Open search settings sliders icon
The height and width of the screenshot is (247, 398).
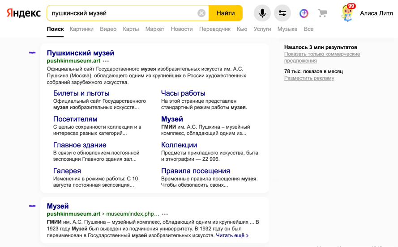(282, 13)
